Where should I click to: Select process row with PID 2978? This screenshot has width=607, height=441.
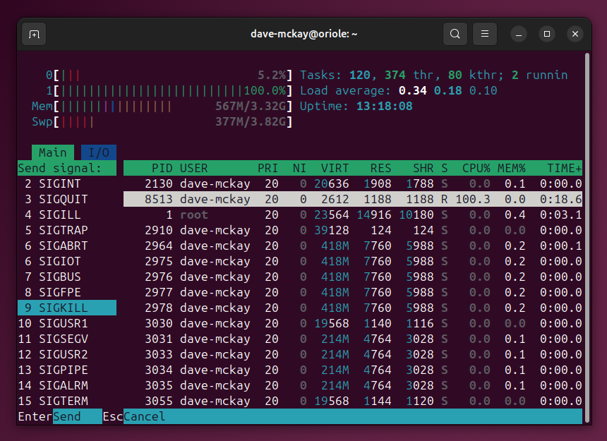pyautogui.click(x=353, y=308)
